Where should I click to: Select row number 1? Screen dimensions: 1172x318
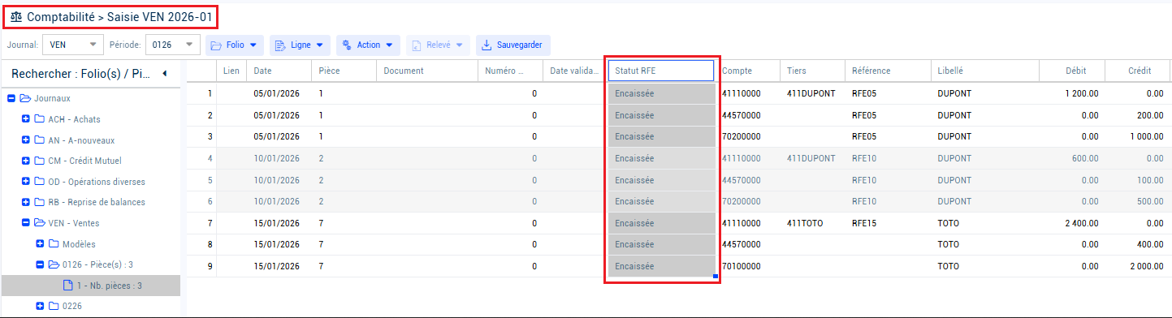coord(201,93)
